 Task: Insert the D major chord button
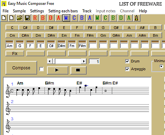click(38, 28)
